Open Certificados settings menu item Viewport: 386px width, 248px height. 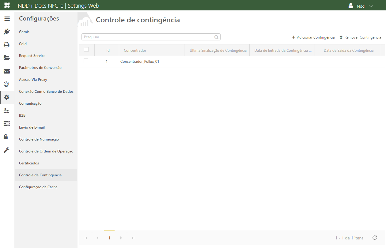(29, 163)
